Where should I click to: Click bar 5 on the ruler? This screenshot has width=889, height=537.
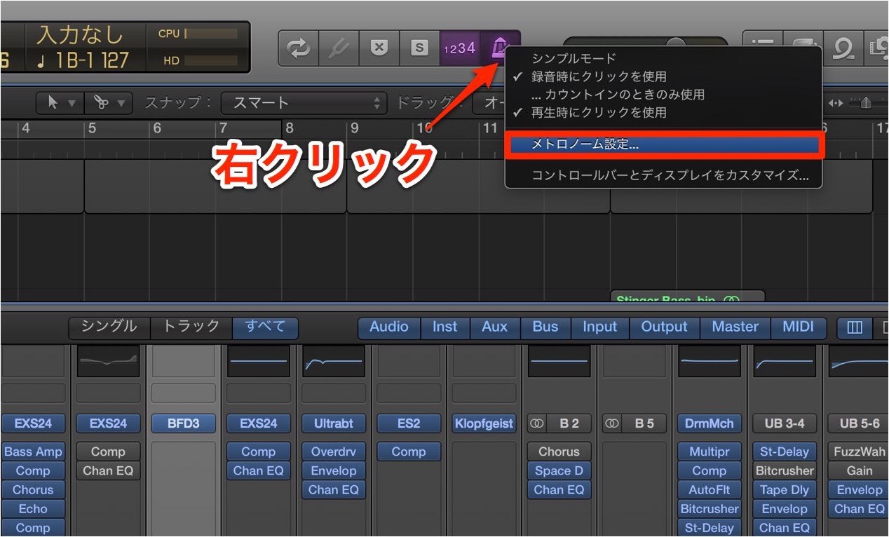(91, 128)
